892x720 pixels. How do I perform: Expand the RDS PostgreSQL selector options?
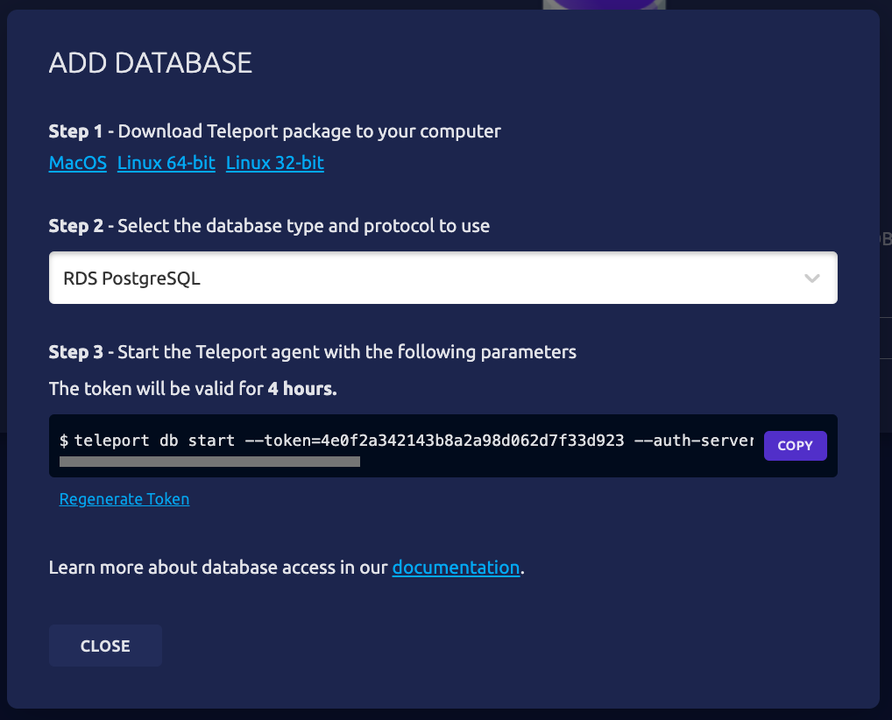pyautogui.click(x=442, y=277)
